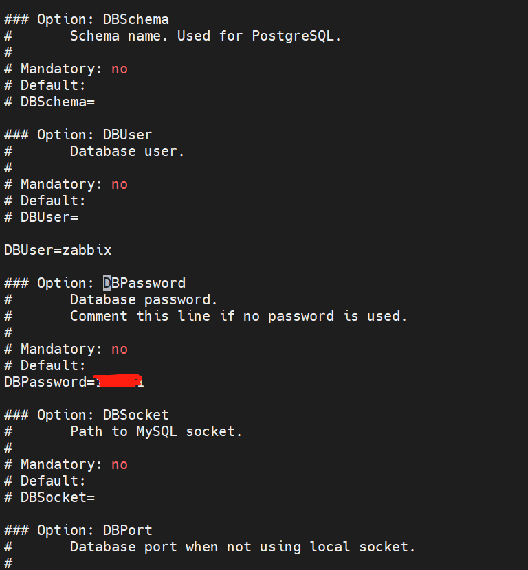This screenshot has width=528, height=570.
Task: Click the "Database user." comment text
Action: tap(127, 151)
